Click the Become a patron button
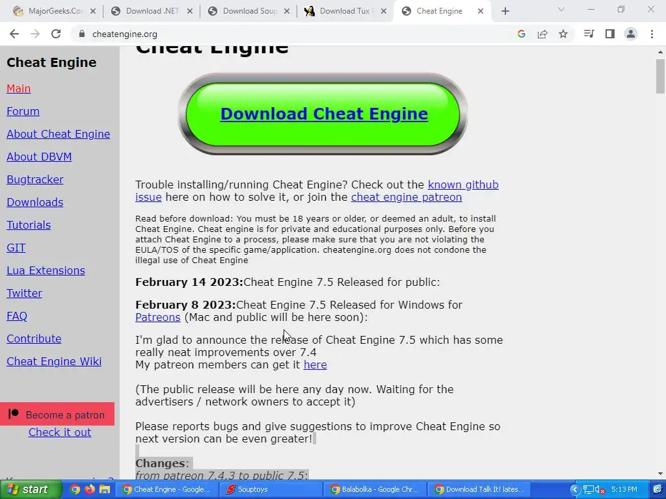Image resolution: width=666 pixels, height=499 pixels. (57, 414)
